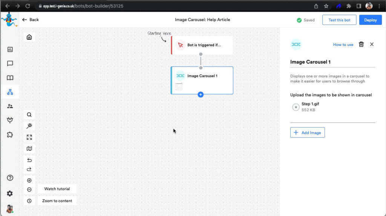Toggle the minimap map icon
This screenshot has height=216, width=386.
pos(29,149)
